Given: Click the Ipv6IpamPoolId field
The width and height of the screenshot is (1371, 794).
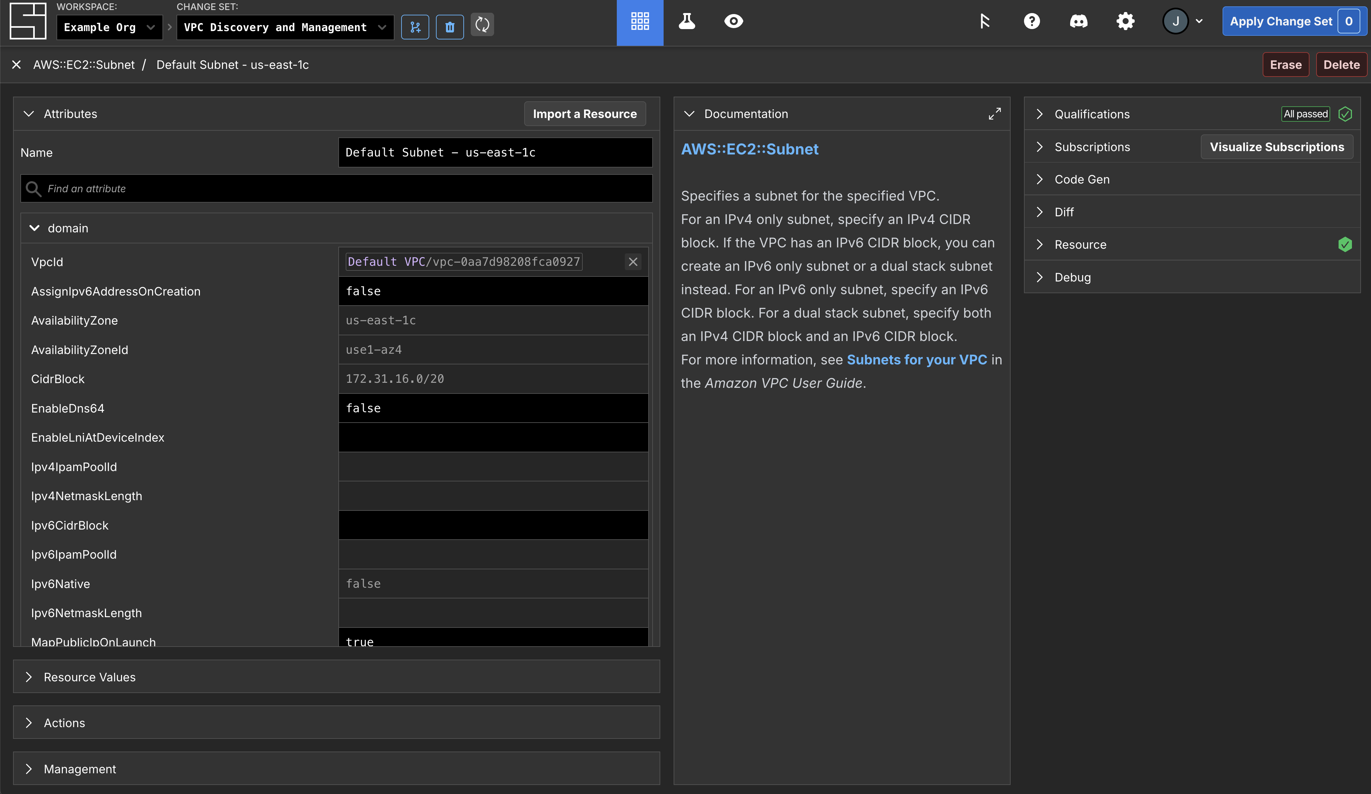Looking at the screenshot, I should click(493, 555).
